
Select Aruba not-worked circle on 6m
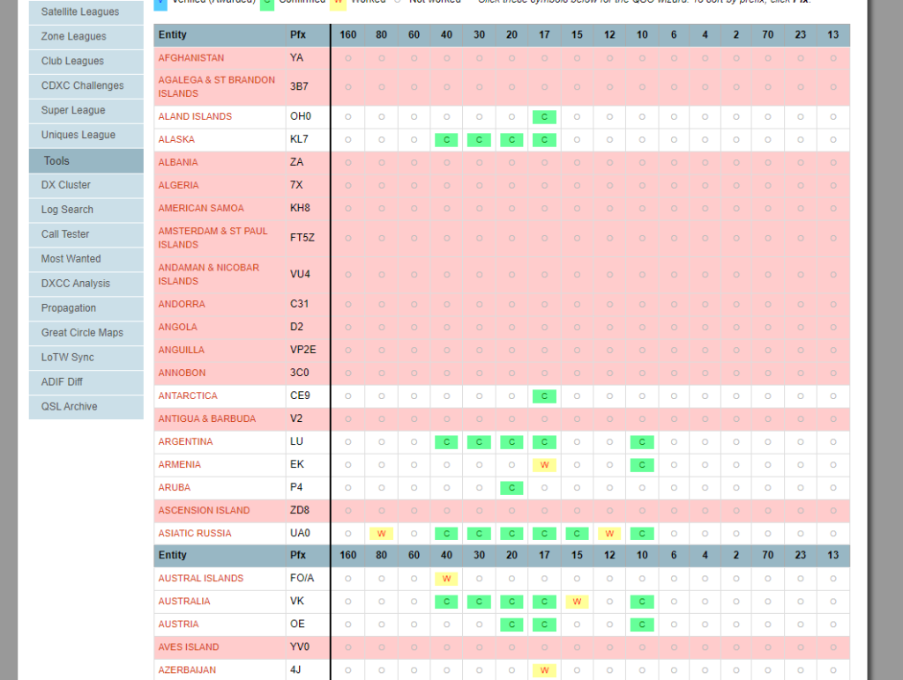click(x=674, y=488)
